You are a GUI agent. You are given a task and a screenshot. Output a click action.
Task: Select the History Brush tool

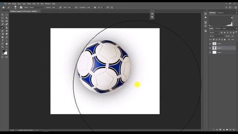(3, 31)
